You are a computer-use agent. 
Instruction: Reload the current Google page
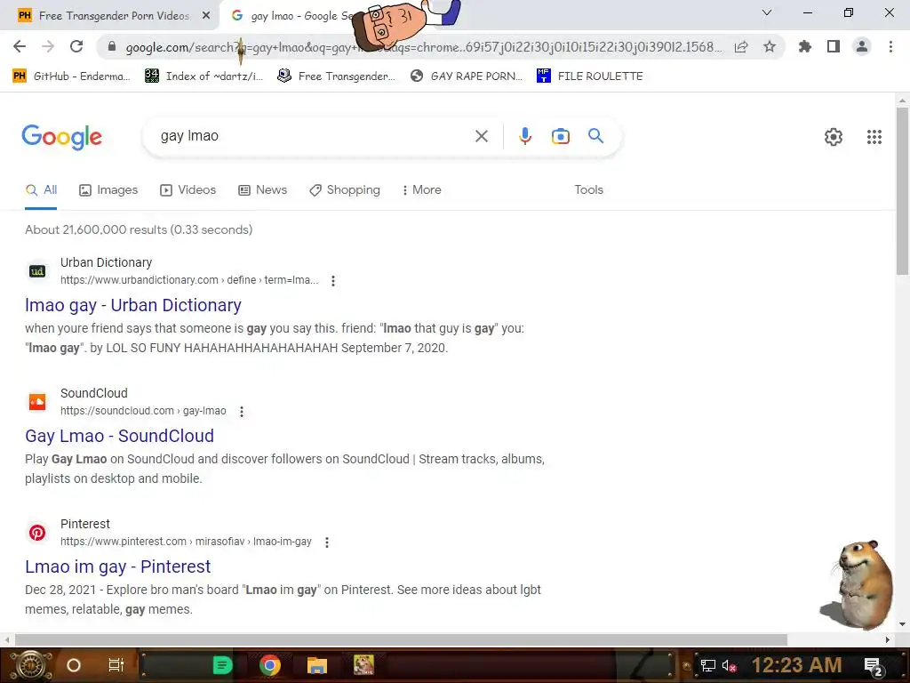click(x=76, y=46)
